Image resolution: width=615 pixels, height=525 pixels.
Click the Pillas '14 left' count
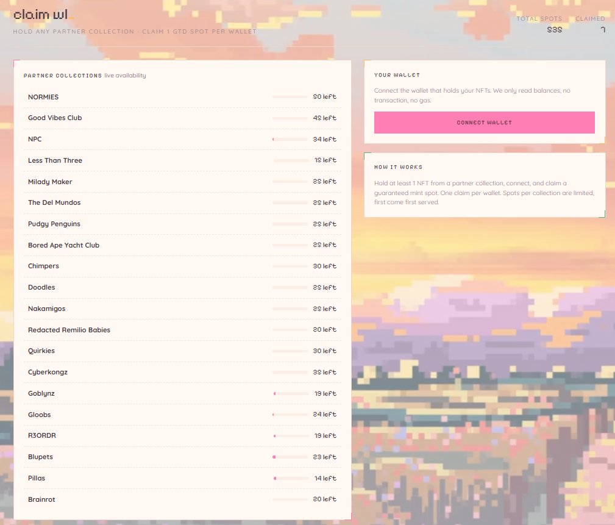pos(325,478)
